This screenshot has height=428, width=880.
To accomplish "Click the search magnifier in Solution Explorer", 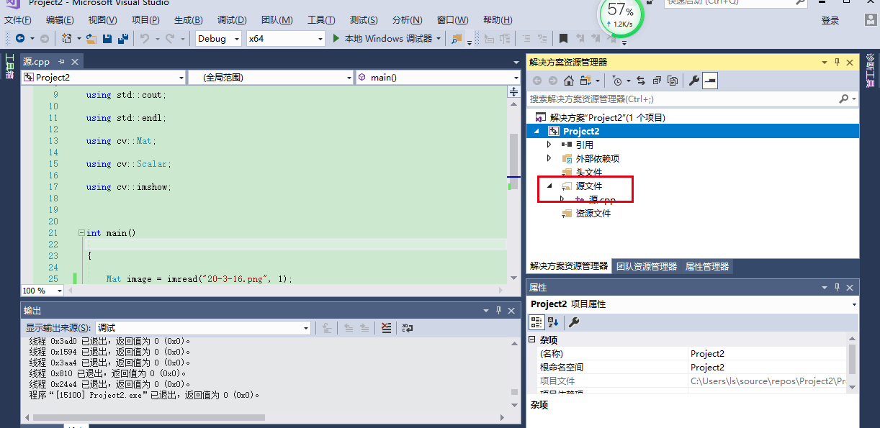I will click(844, 99).
